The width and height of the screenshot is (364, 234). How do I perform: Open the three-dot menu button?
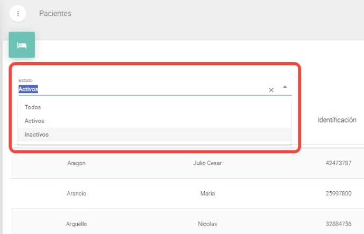coord(17,13)
